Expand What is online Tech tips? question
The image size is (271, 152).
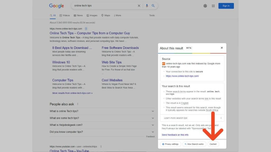point(102,111)
